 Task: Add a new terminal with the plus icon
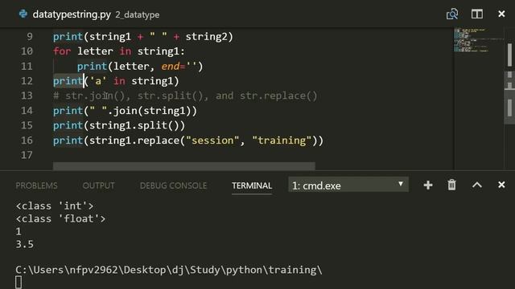[x=427, y=185]
